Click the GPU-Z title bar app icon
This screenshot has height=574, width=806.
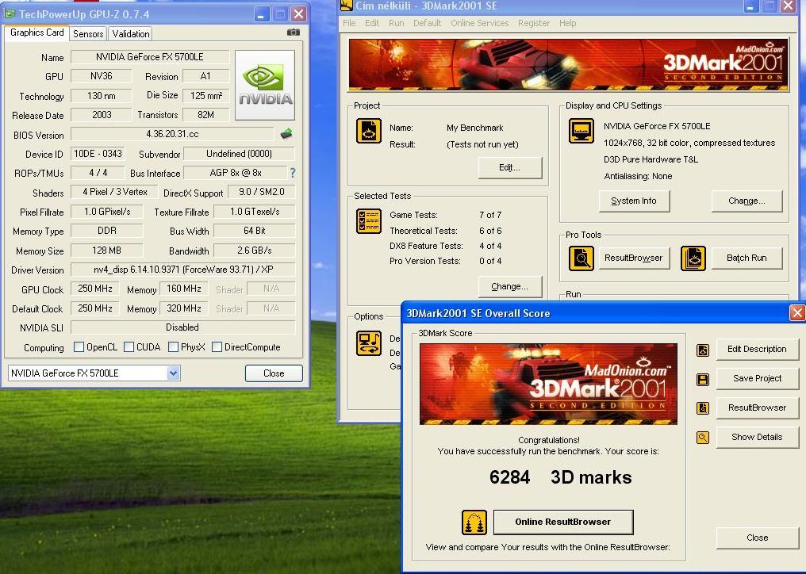coord(10,14)
